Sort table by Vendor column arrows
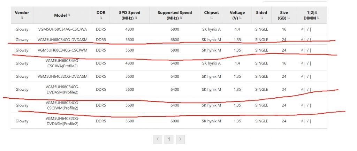This screenshot has height=151, width=357. [22, 18]
